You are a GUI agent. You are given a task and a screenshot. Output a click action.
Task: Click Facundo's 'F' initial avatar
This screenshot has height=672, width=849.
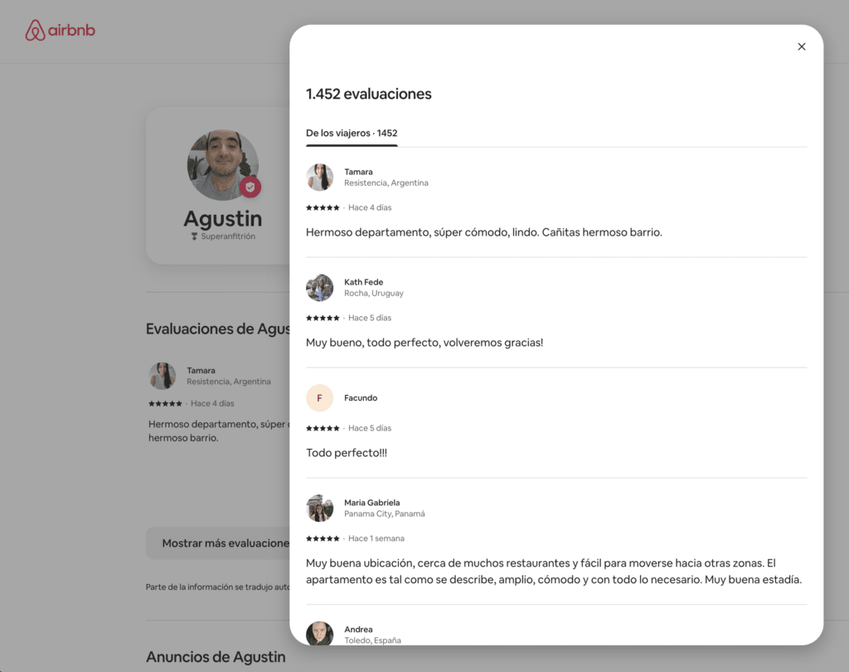pos(319,397)
